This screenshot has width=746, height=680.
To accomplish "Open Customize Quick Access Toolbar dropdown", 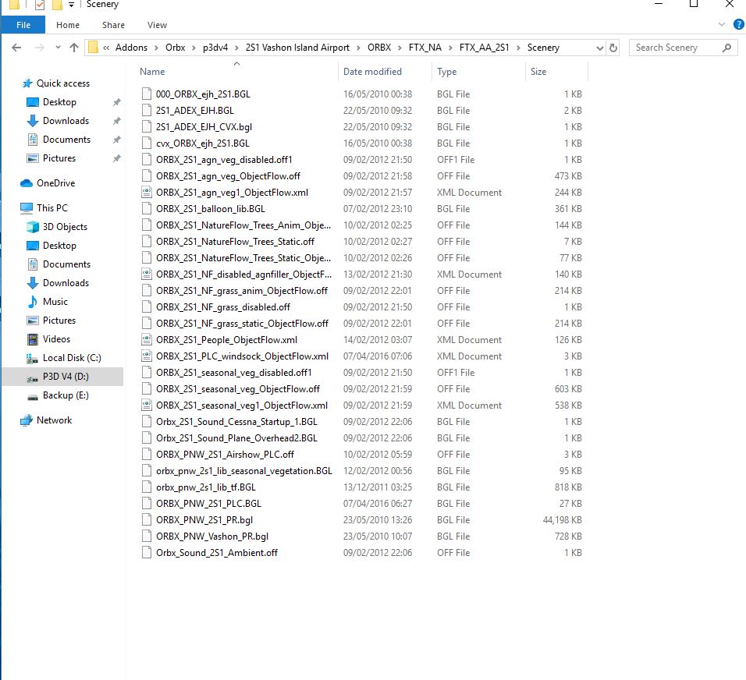I will tap(71, 5).
